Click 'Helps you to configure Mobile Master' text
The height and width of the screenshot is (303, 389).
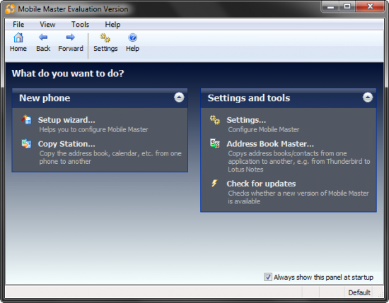[93, 129]
